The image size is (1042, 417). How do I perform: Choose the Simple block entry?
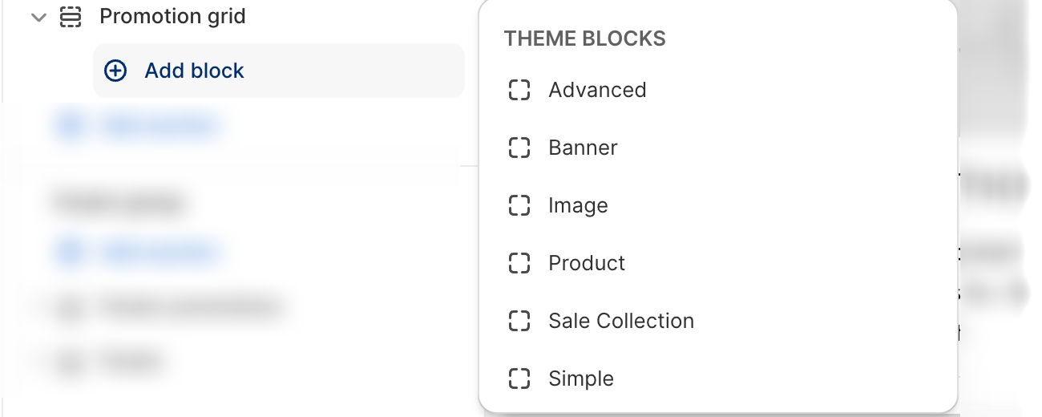click(x=581, y=379)
